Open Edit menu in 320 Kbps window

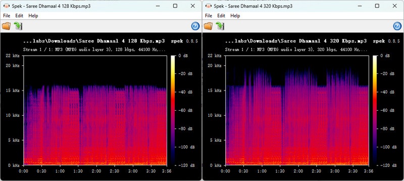coord(221,16)
